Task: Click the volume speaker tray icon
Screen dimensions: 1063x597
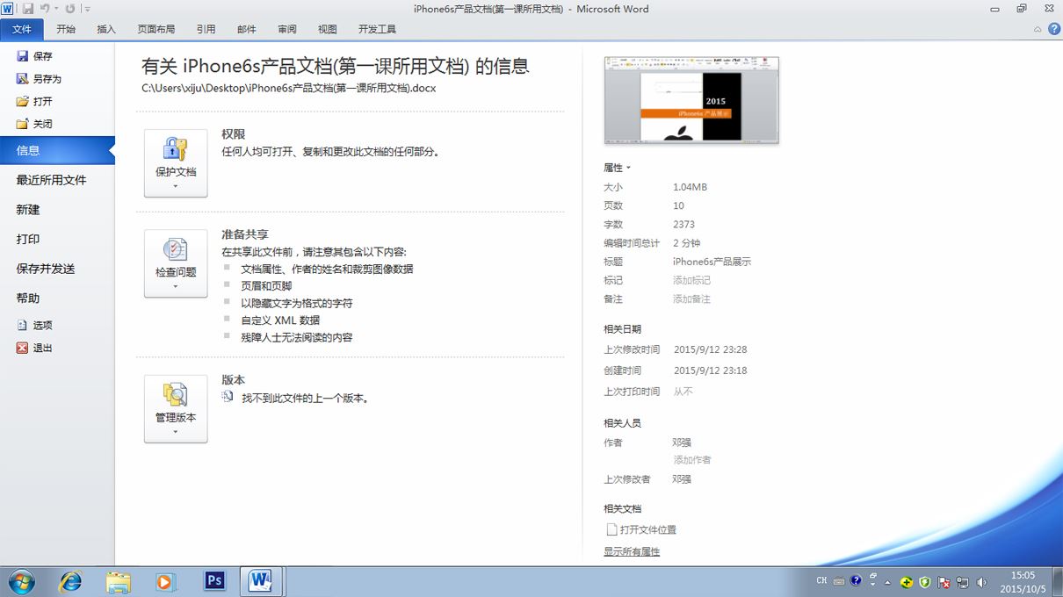Action: point(981,582)
